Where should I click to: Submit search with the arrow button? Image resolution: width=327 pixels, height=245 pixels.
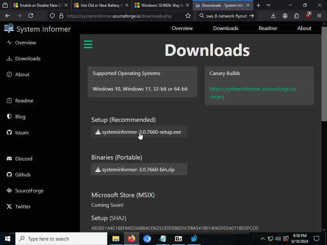(x=252, y=16)
